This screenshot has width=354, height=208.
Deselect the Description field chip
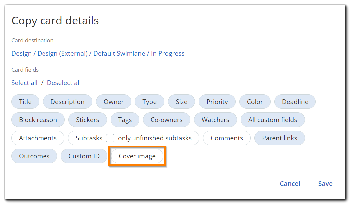tap(67, 102)
